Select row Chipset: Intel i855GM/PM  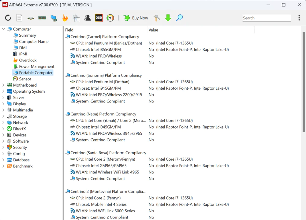98,50
